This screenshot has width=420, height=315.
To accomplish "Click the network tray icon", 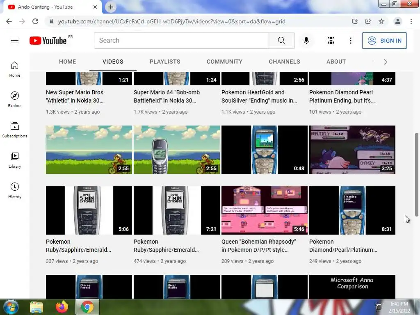I will 379,307.
